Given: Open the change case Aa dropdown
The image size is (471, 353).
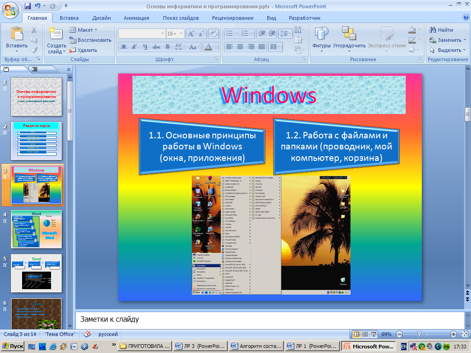Looking at the screenshot, I should (195, 47).
